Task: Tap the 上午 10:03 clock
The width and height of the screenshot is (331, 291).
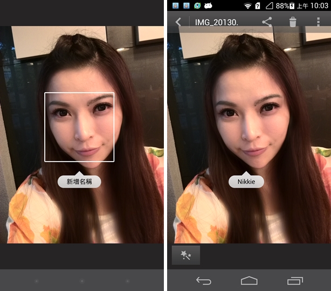Action: click(313, 6)
